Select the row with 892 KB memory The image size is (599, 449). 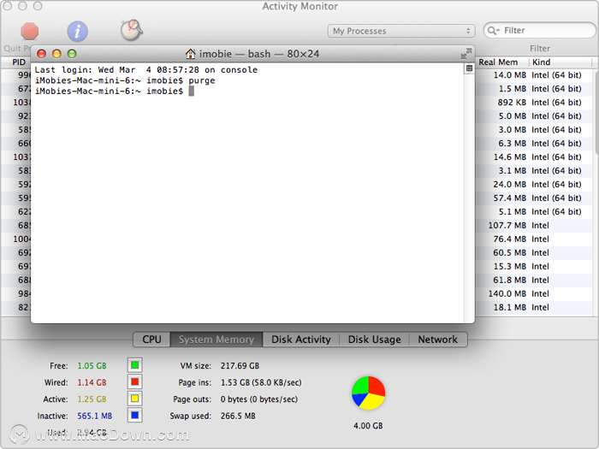535,103
